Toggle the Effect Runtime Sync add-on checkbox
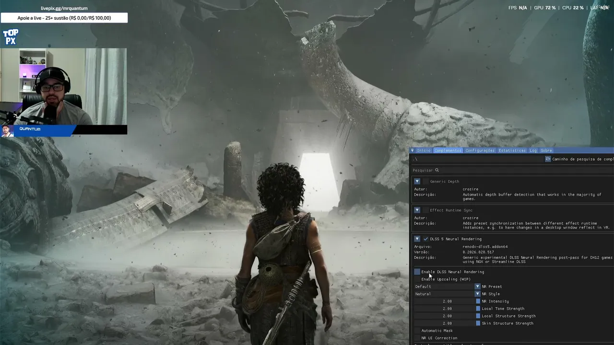Viewport: 614px width, 345px height. (x=425, y=210)
